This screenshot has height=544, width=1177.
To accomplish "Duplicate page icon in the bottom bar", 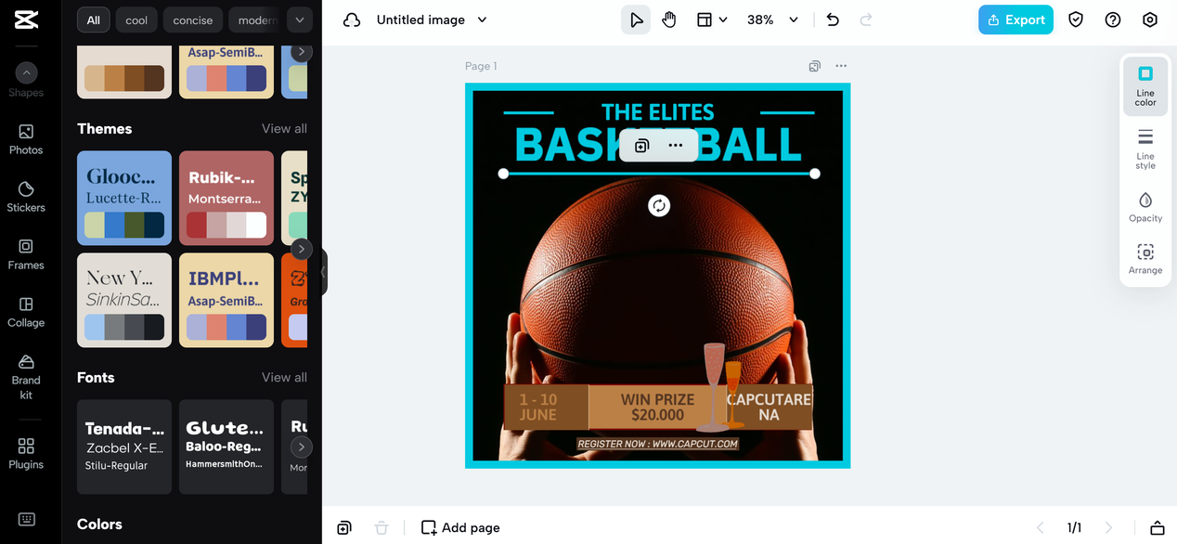I will (x=344, y=527).
